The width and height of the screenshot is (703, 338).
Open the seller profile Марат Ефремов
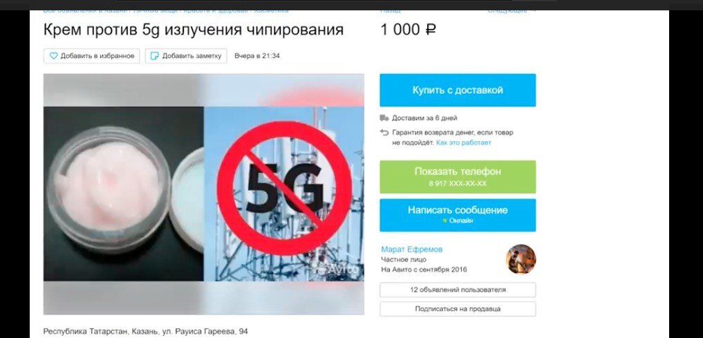point(411,250)
